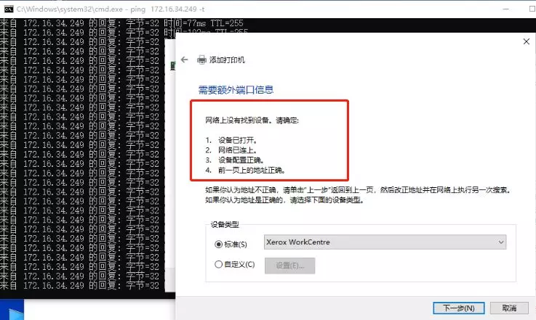
Task: Click the 添加打印机 dialog title text
Action: point(227,60)
